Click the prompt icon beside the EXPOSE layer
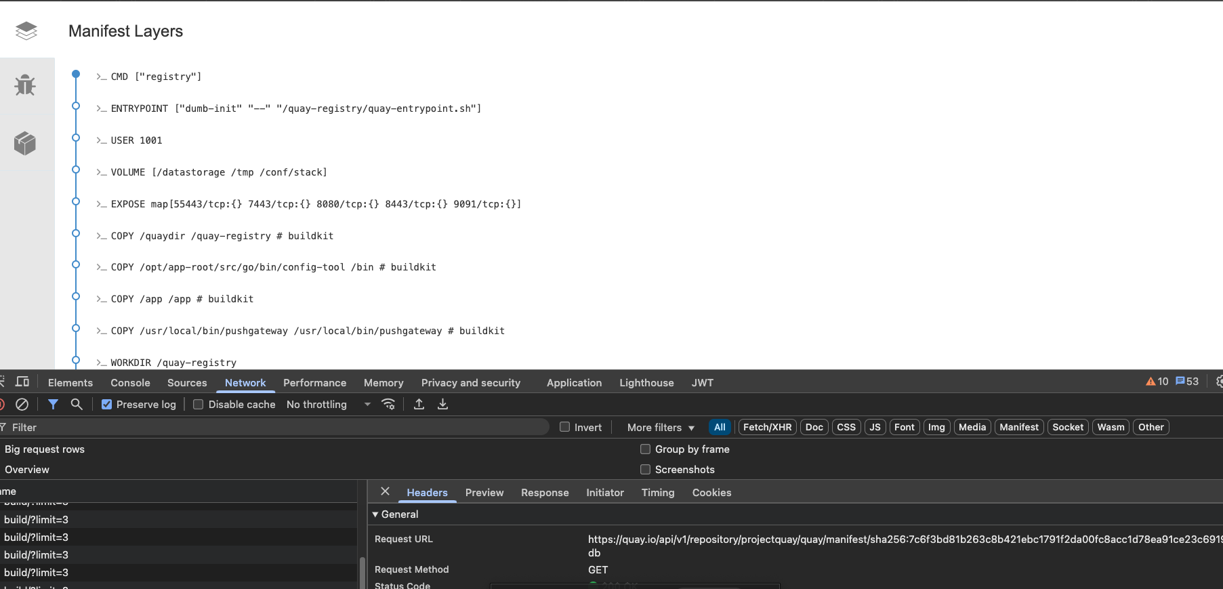 pos(102,204)
